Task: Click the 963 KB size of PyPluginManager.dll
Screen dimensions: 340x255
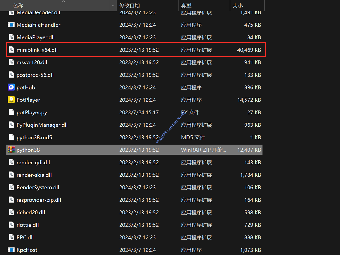Action: (253, 125)
